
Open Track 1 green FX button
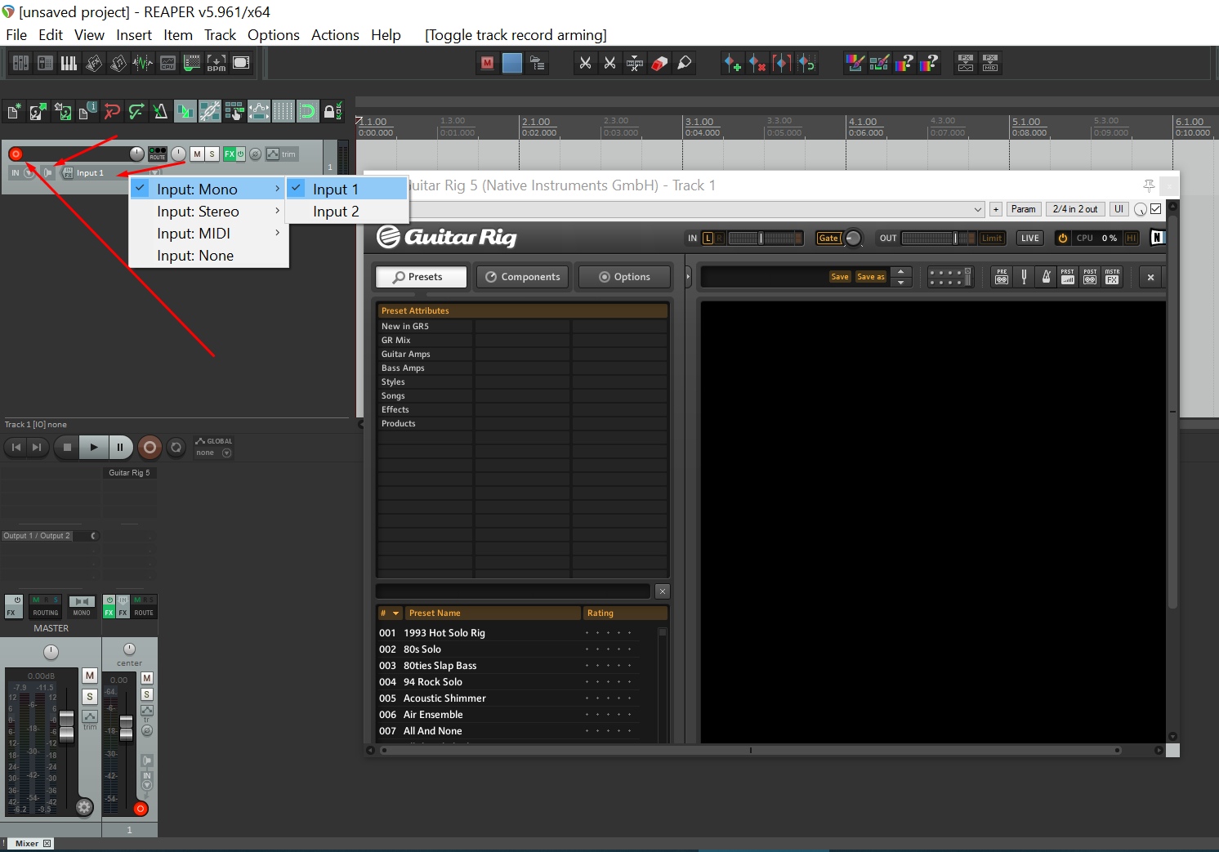[230, 154]
